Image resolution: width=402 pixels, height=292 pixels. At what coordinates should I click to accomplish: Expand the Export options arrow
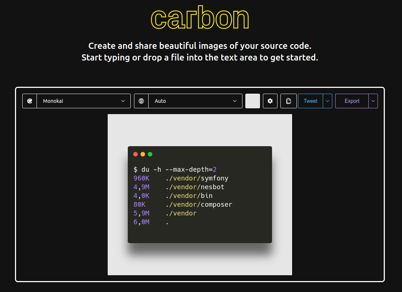pos(373,101)
